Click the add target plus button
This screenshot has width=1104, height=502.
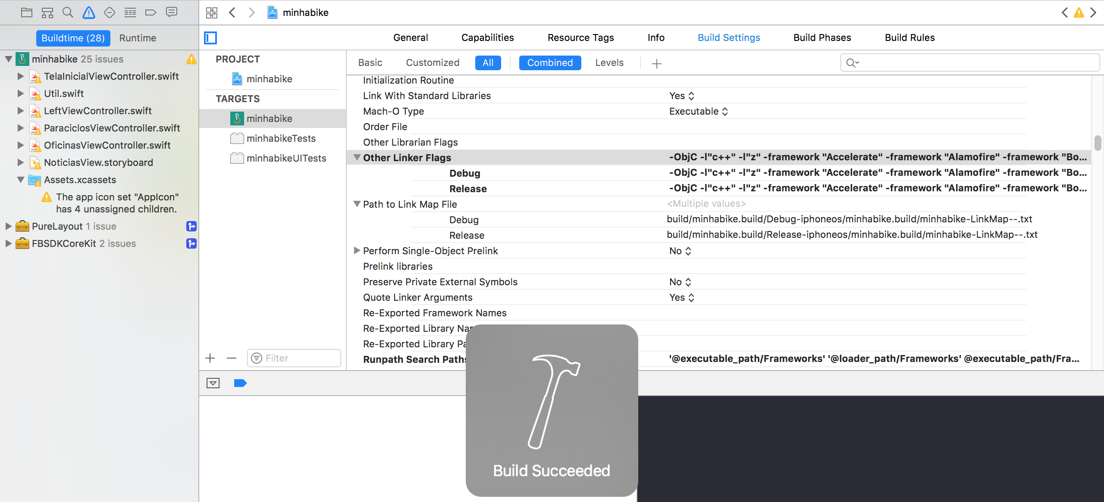pyautogui.click(x=210, y=358)
